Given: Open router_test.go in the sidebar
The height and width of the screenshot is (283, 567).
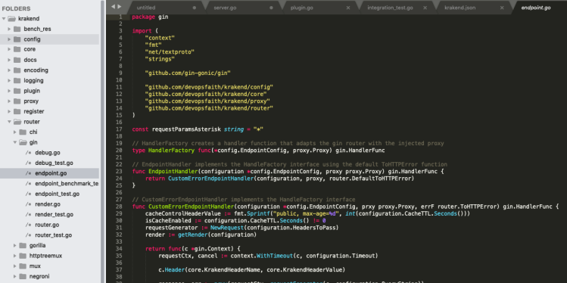Looking at the screenshot, I should tap(54, 235).
